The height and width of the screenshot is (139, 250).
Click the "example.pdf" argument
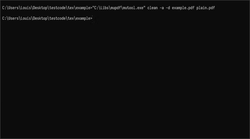[183, 8]
